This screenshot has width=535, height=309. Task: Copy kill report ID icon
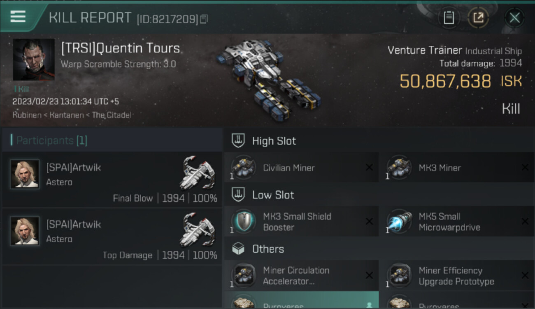(204, 19)
